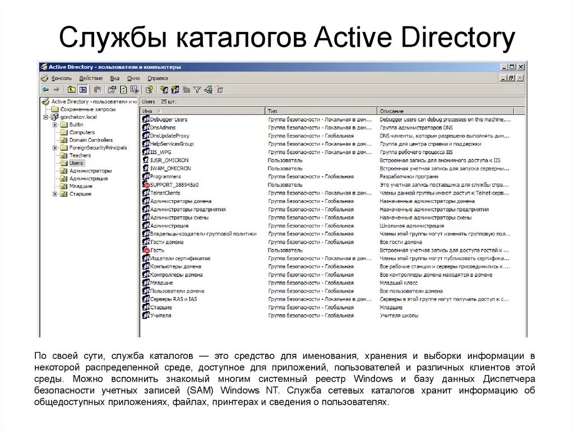574x430 pixels.
Task: Select Сохраненные запросы in tree
Action: click(x=88, y=109)
